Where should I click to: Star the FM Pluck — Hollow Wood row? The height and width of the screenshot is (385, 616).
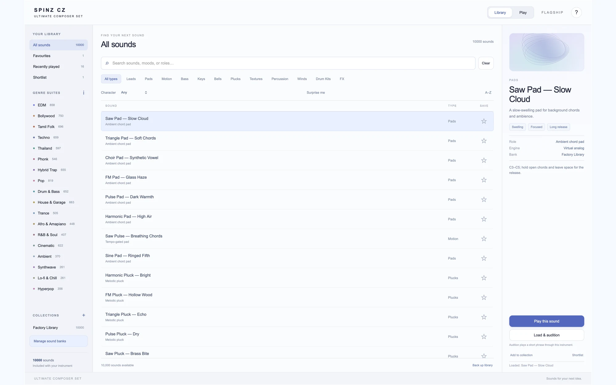click(484, 298)
